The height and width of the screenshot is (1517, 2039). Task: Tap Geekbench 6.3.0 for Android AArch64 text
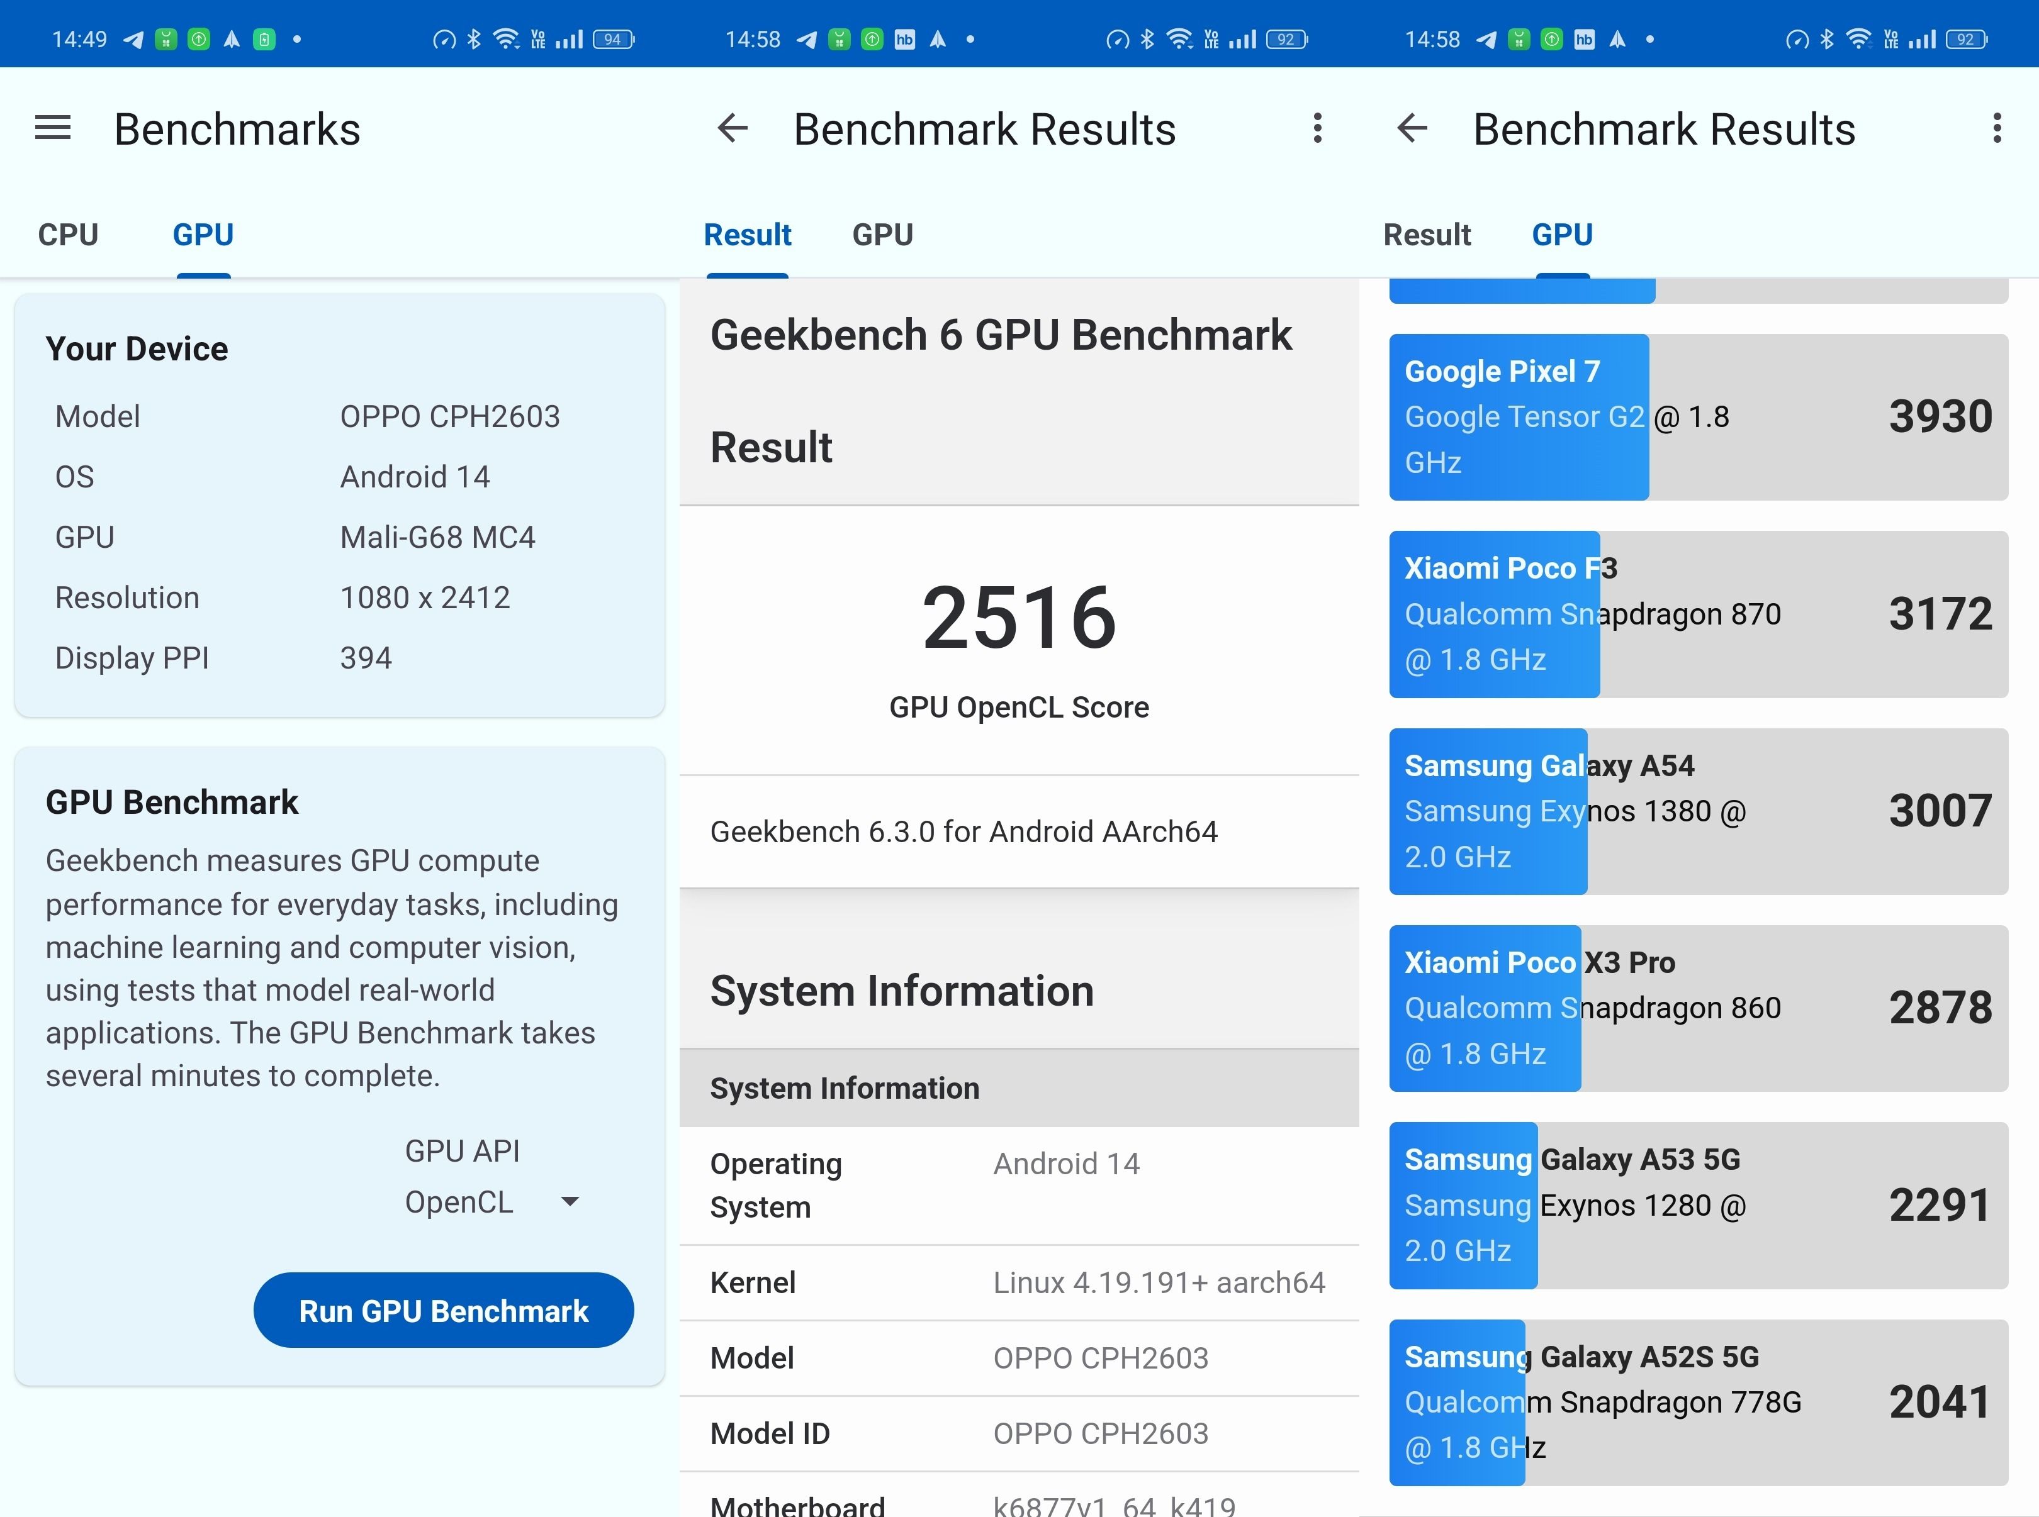click(964, 832)
